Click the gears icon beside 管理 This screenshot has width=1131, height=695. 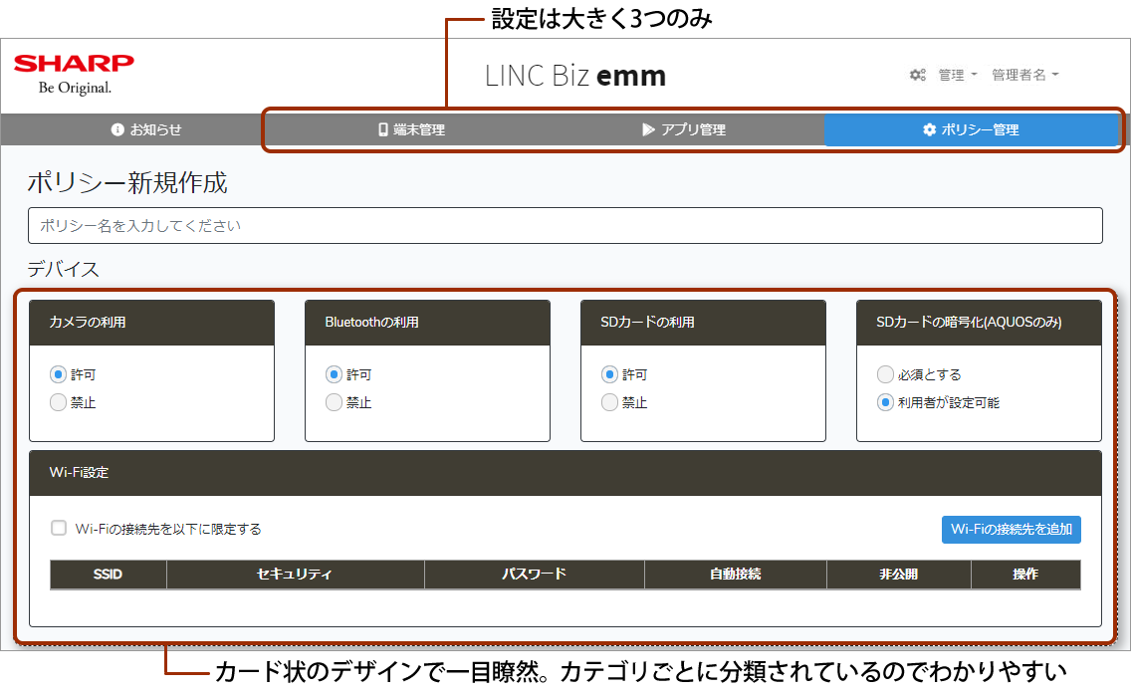pos(918,75)
